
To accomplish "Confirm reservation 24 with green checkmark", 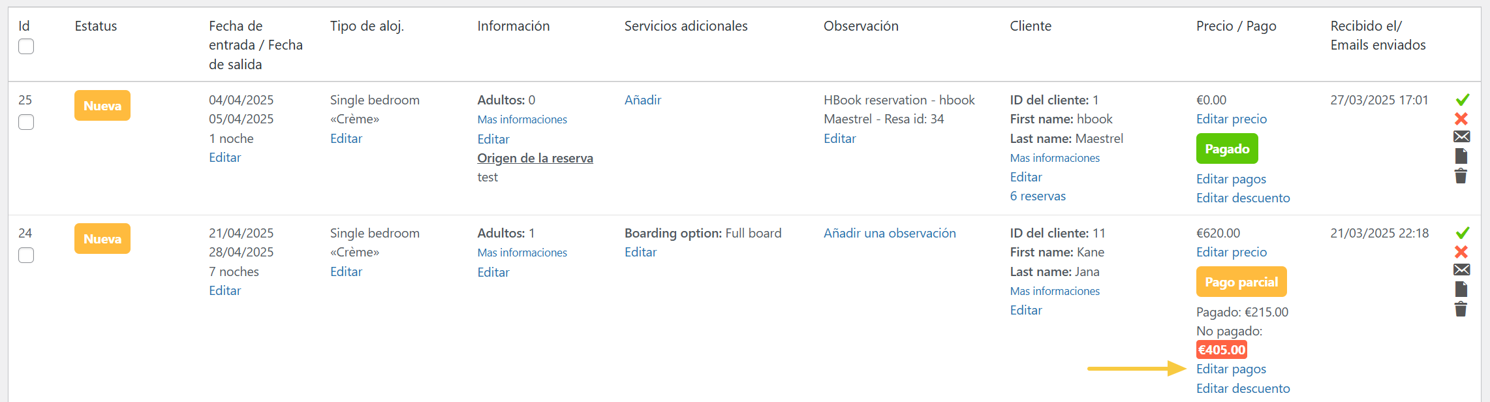I will click(1462, 233).
